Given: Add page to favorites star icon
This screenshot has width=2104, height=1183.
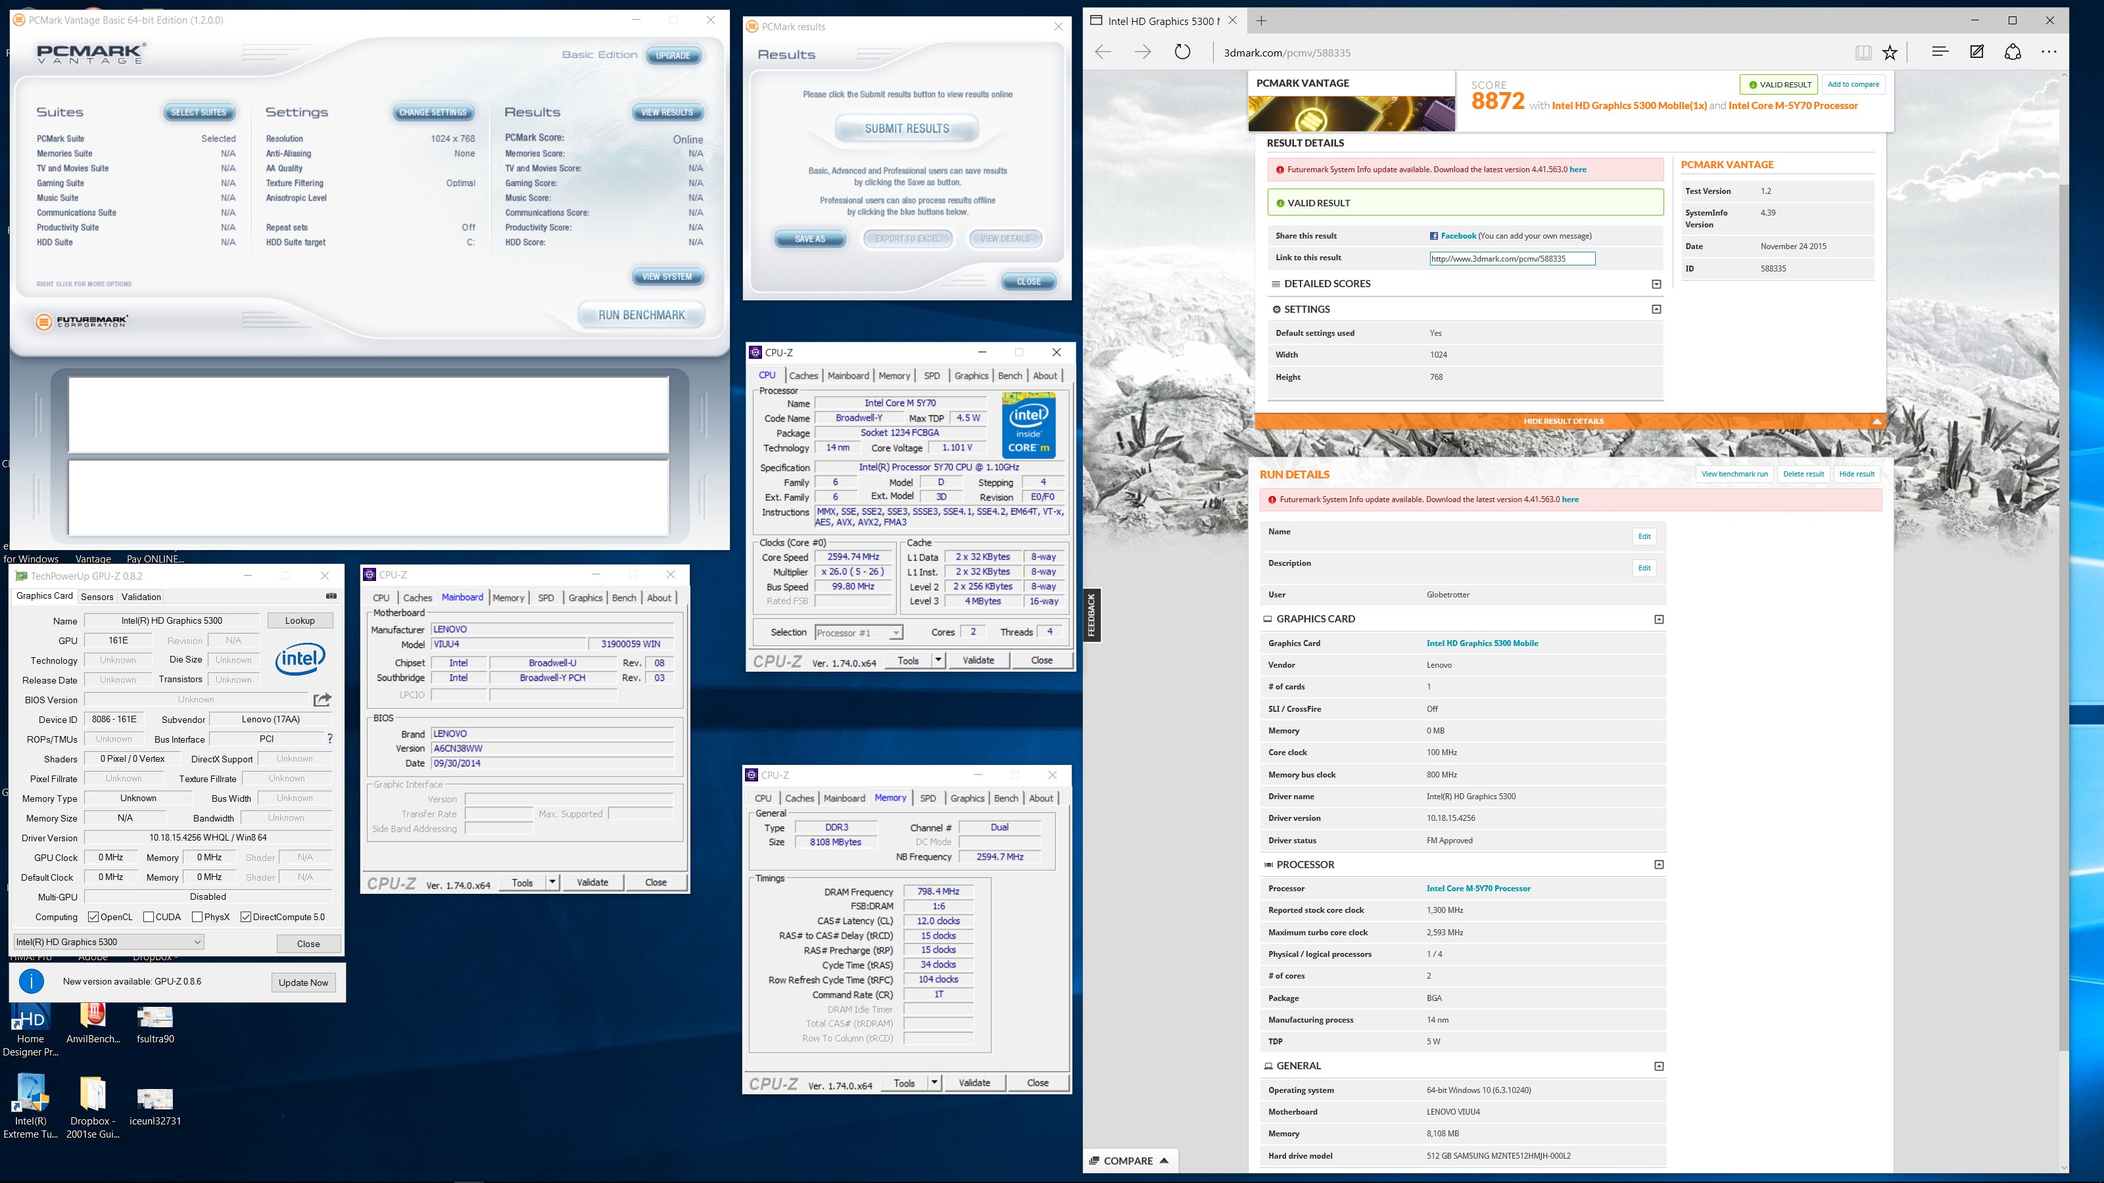Looking at the screenshot, I should click(1890, 53).
